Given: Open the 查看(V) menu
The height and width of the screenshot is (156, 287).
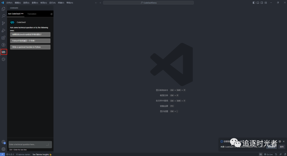Looking at the screenshot, I should click(35, 3).
